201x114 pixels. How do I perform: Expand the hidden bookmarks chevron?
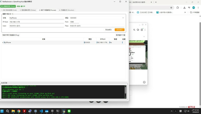[185, 12]
